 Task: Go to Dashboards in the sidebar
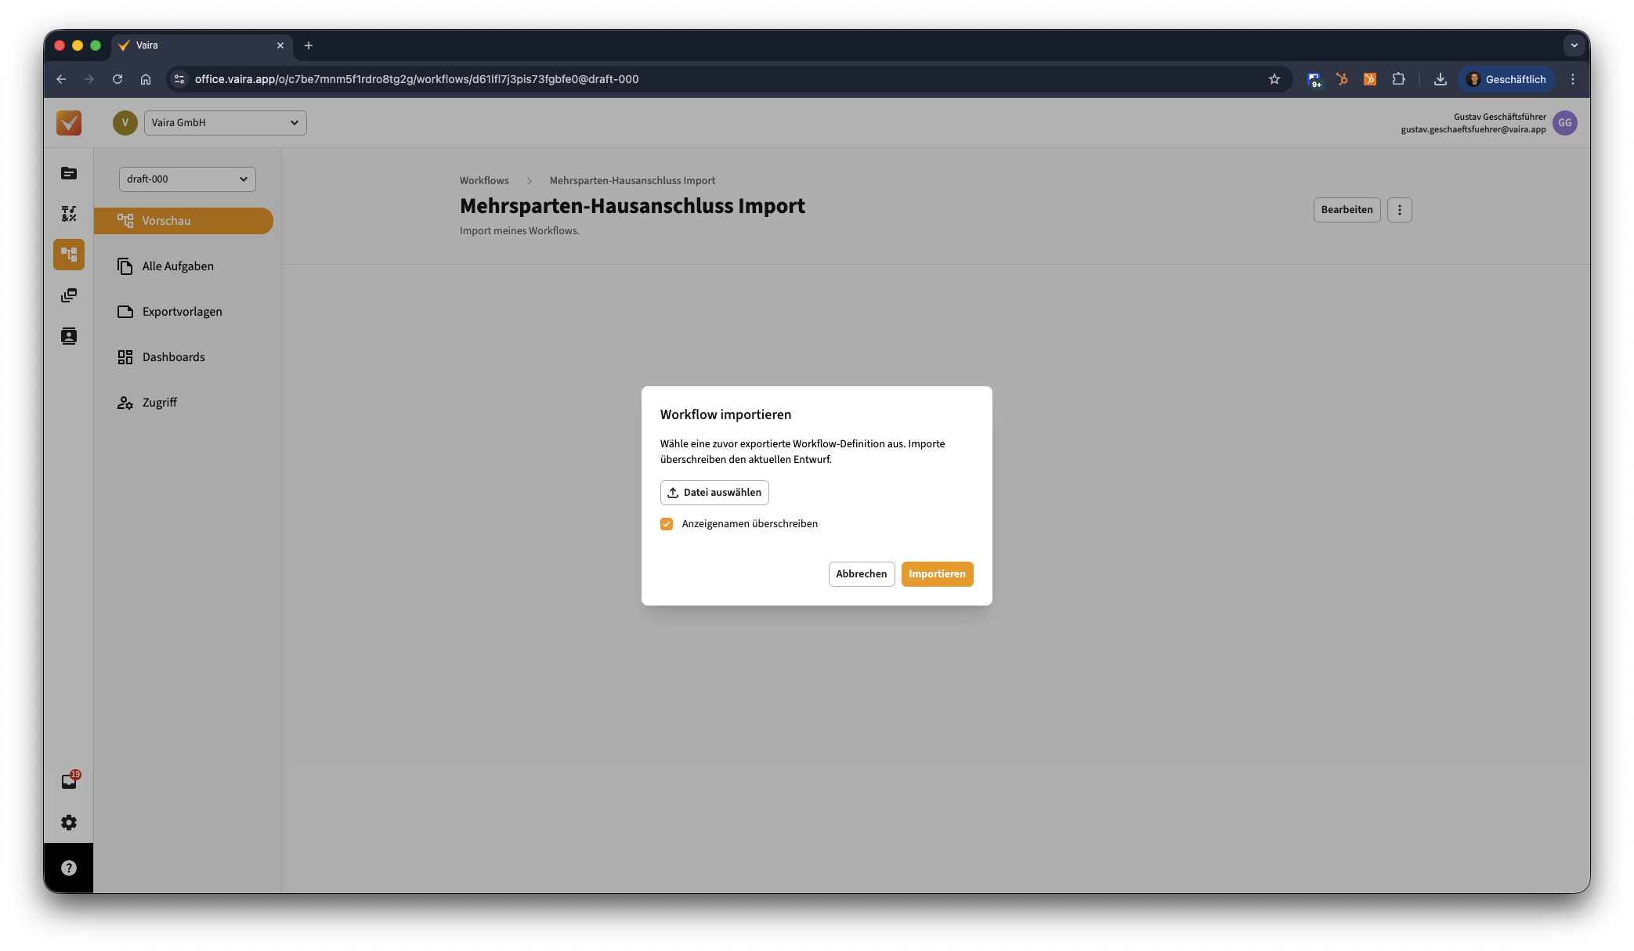[173, 357]
